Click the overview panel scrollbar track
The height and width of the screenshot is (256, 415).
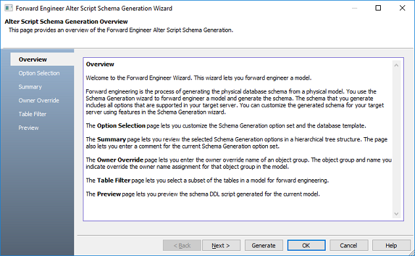(396, 139)
